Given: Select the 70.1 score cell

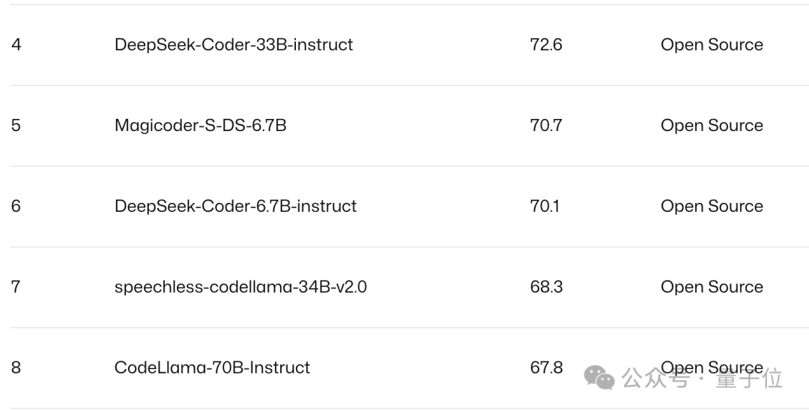Looking at the screenshot, I should coord(545,207).
